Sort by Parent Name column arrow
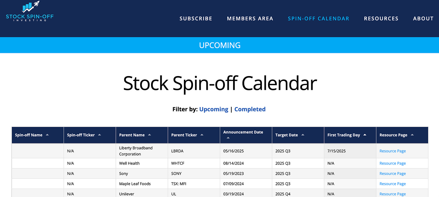 (150, 135)
